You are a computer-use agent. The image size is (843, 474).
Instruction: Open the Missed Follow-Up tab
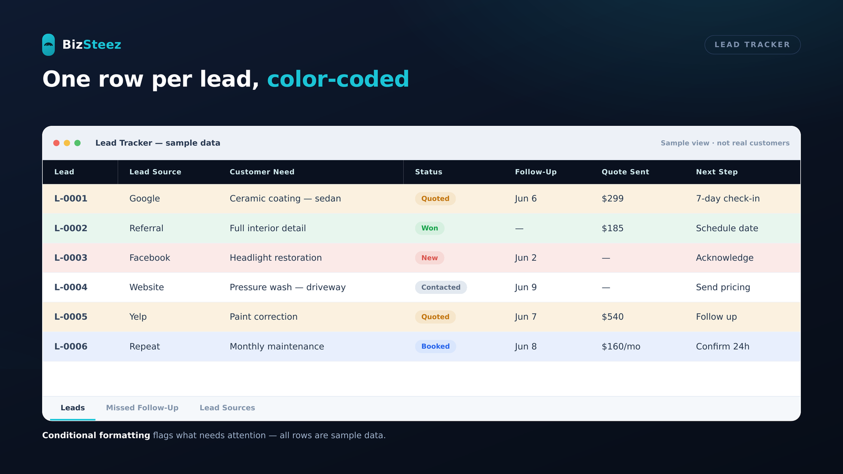click(142, 408)
